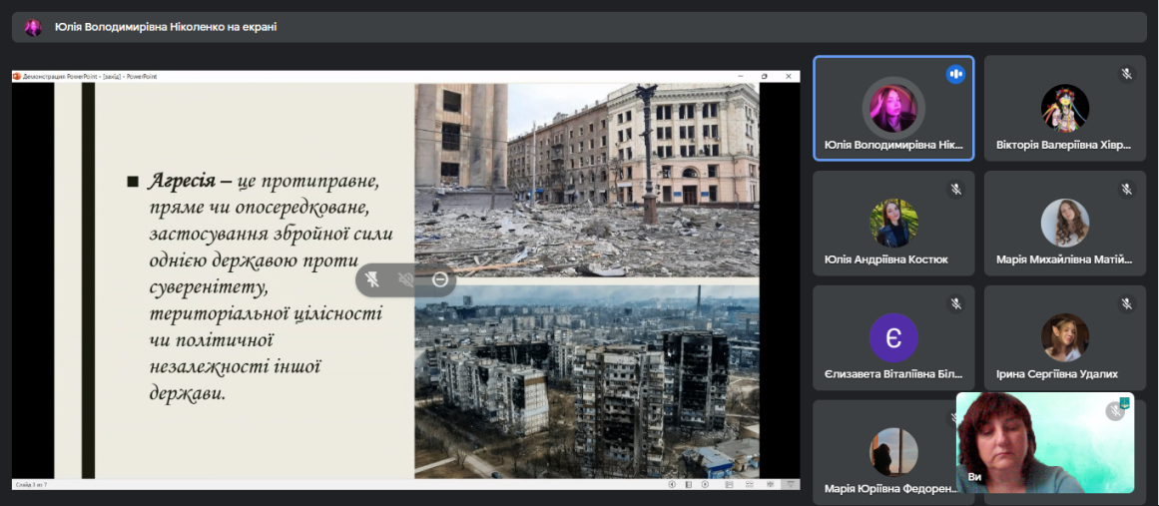Click muted mic icon on Ірина Сергіївна Удалих tile
The image size is (1159, 506).
click(1126, 303)
